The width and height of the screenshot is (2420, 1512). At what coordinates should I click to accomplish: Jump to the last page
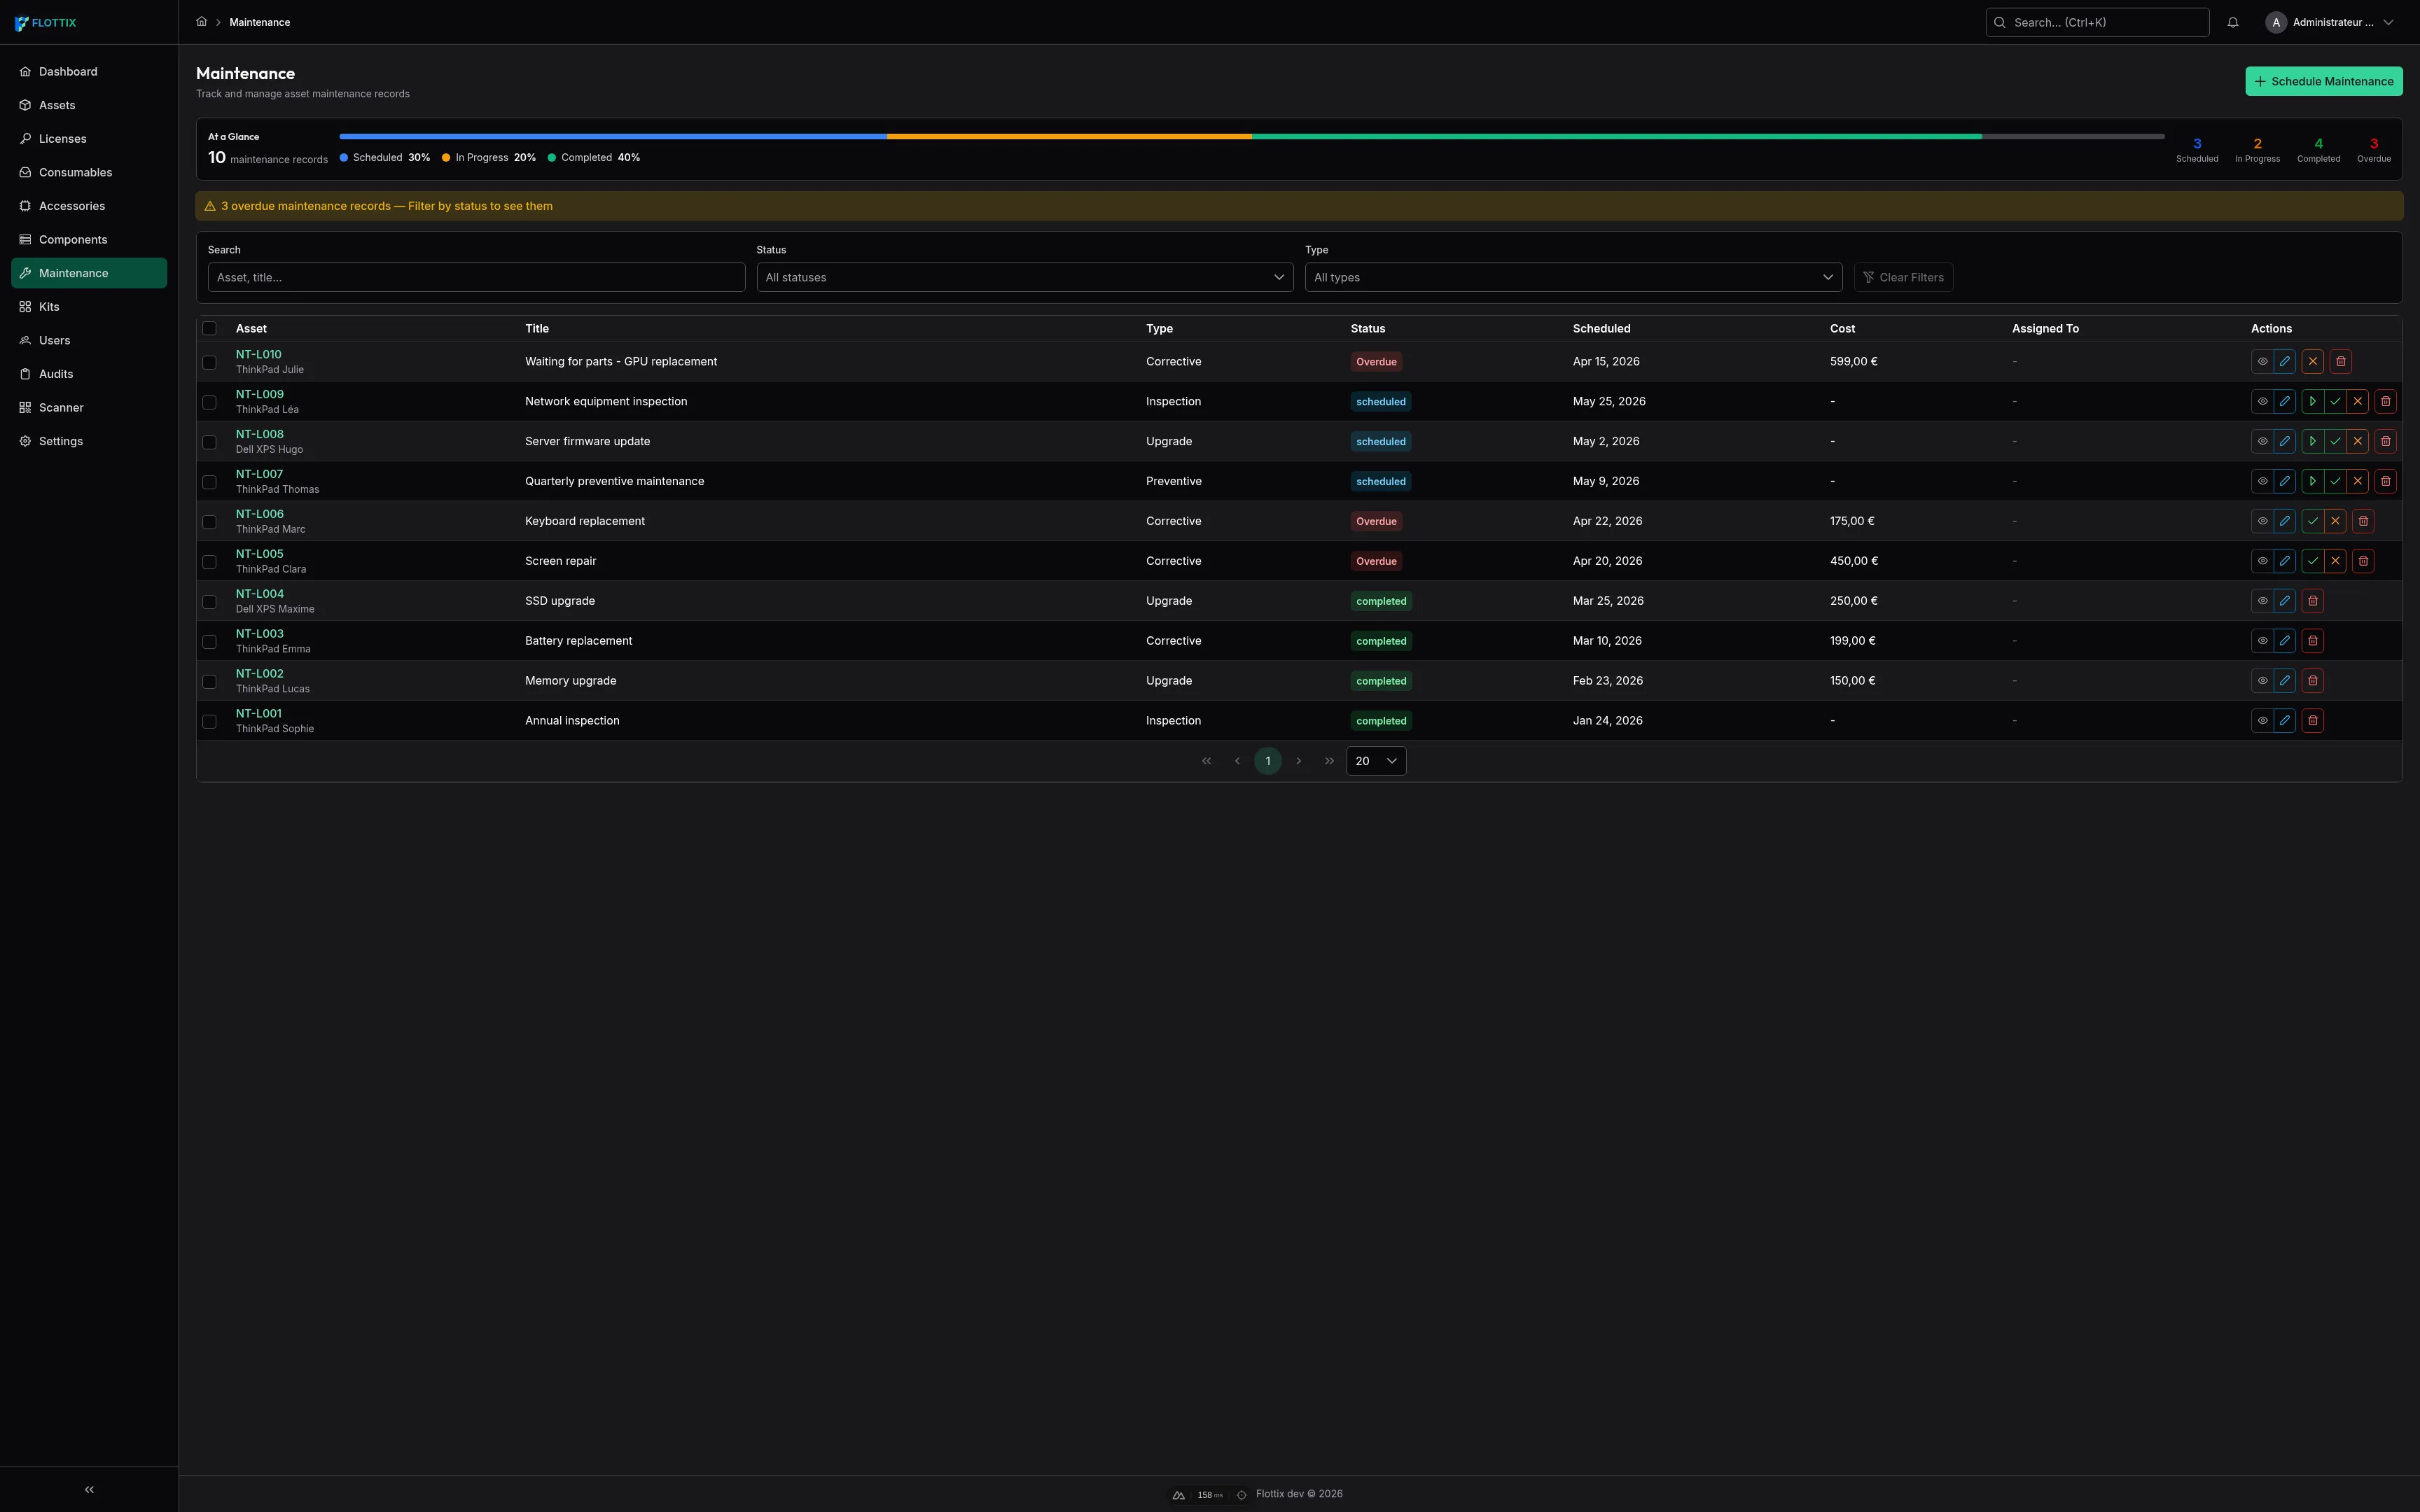click(1330, 761)
